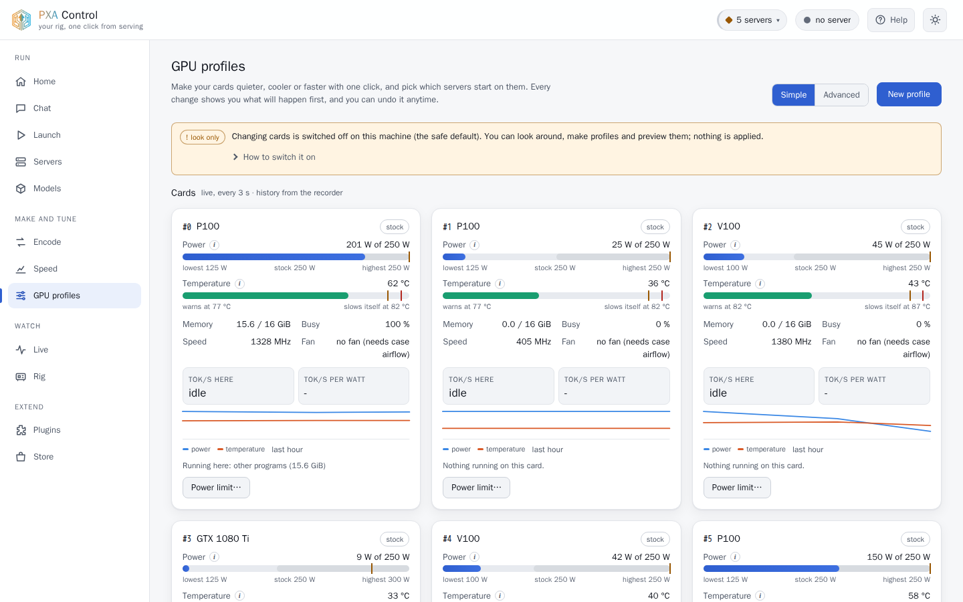Open the Help button
The width and height of the screenshot is (963, 602).
891,20
